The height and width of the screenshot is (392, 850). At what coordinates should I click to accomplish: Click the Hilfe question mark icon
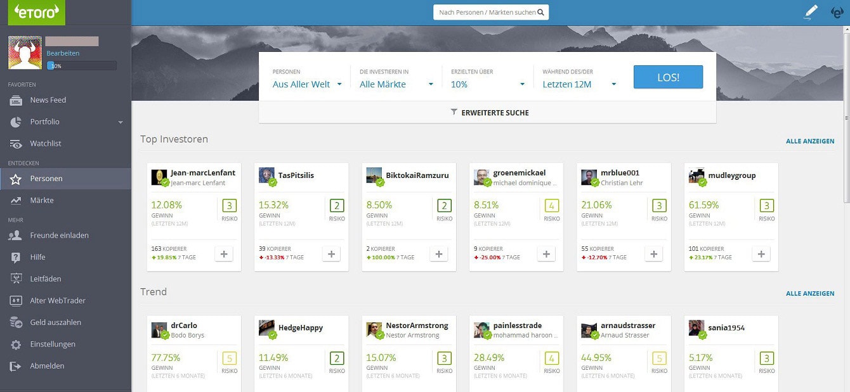click(x=16, y=257)
